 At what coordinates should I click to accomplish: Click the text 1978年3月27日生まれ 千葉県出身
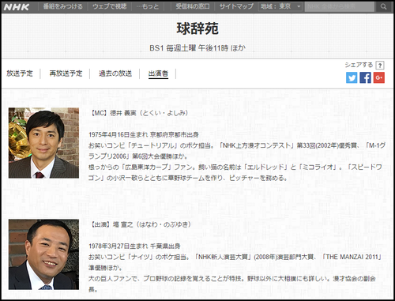pos(134,246)
